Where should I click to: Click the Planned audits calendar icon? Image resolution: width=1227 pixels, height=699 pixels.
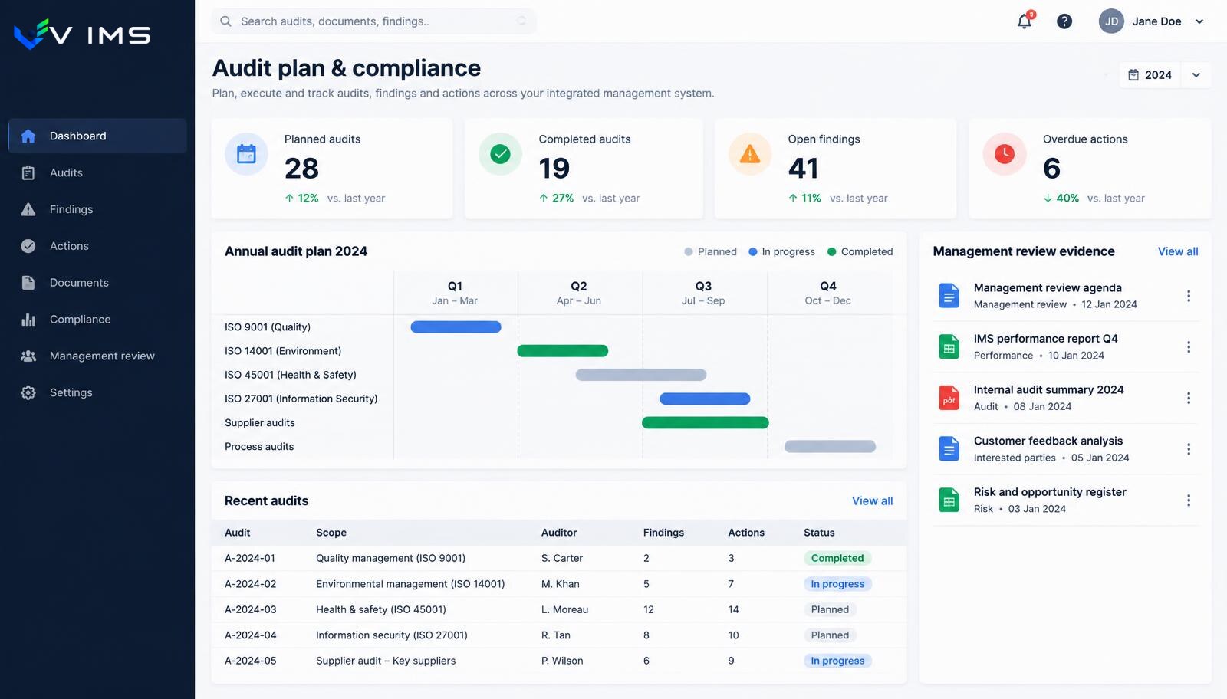tap(246, 154)
